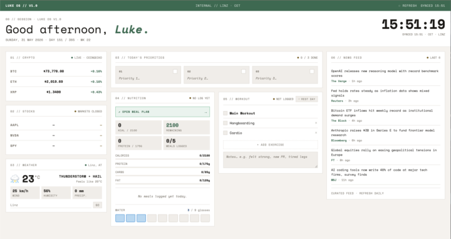Tick the Hangboarding checkbox
The width and height of the screenshot is (451, 239).
point(225,123)
